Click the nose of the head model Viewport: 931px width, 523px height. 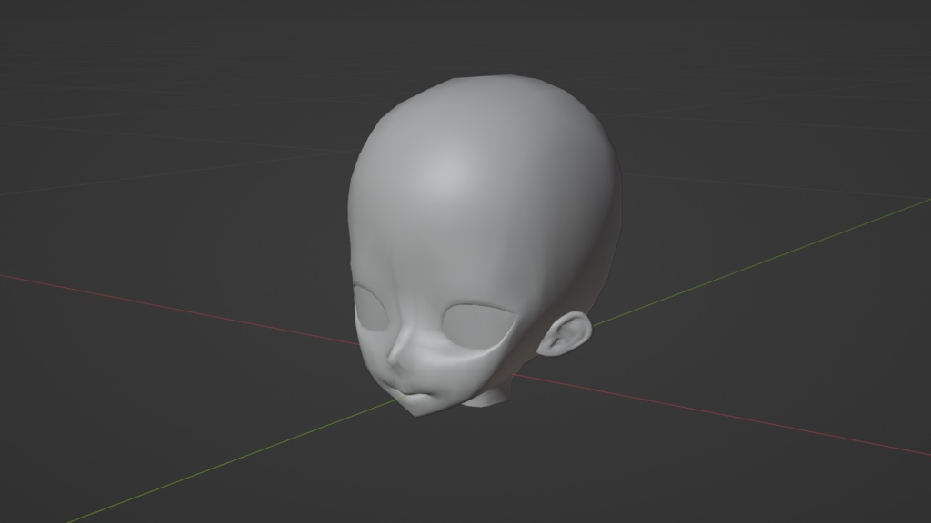click(x=399, y=350)
